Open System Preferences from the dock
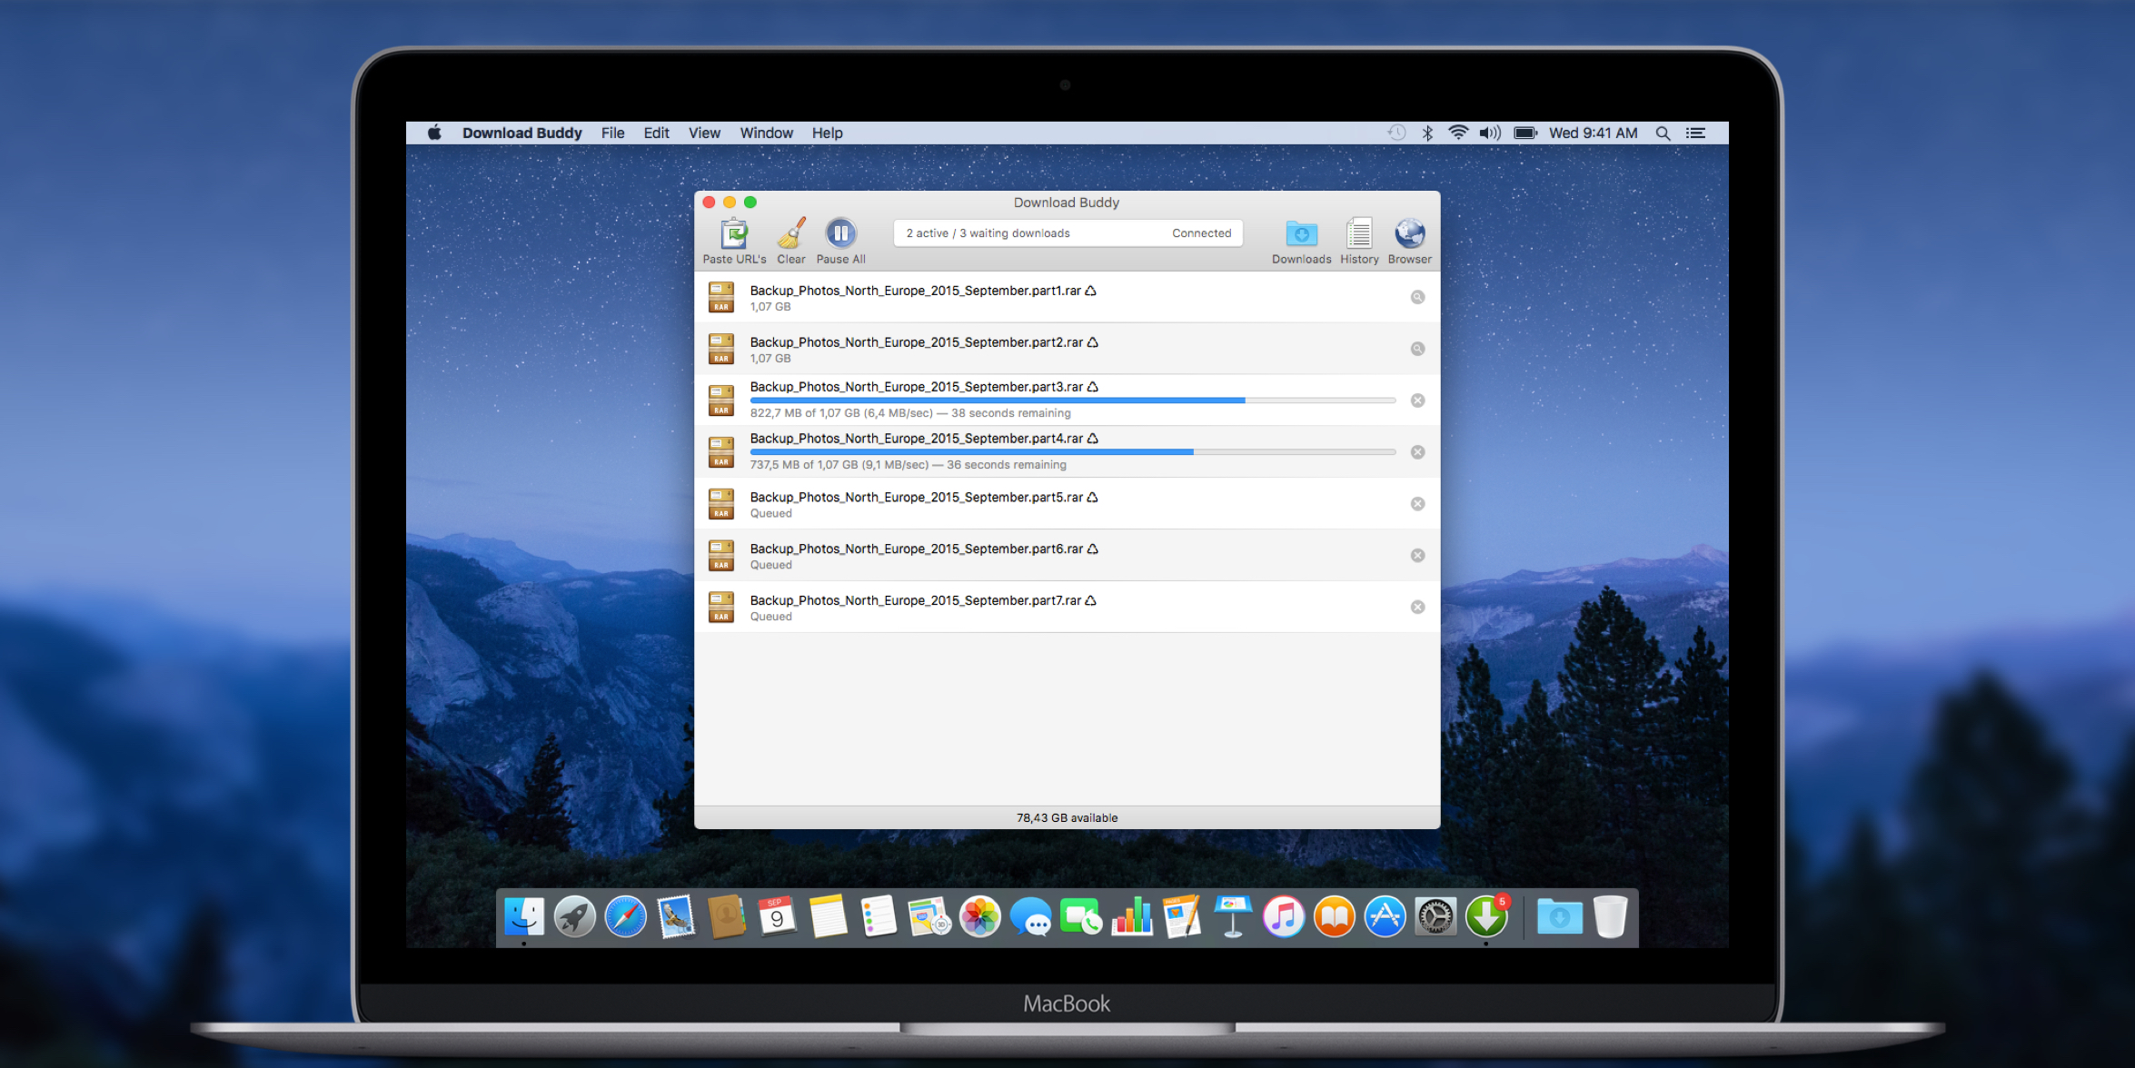 tap(1436, 916)
